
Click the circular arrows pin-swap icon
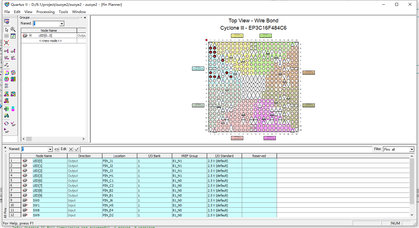point(6,123)
